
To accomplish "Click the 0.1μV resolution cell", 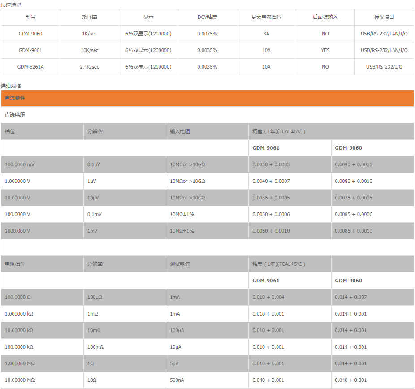I will tap(125, 164).
